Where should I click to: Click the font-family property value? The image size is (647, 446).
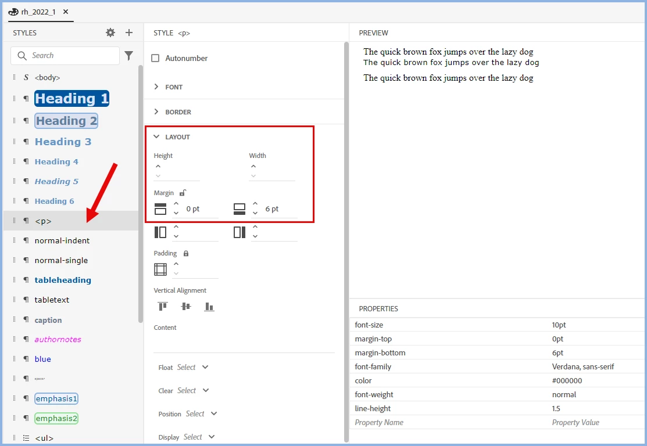point(582,366)
